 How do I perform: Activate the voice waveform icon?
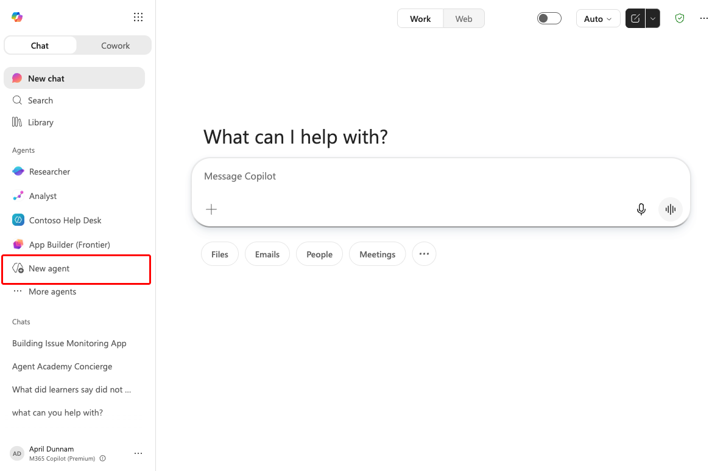[670, 209]
